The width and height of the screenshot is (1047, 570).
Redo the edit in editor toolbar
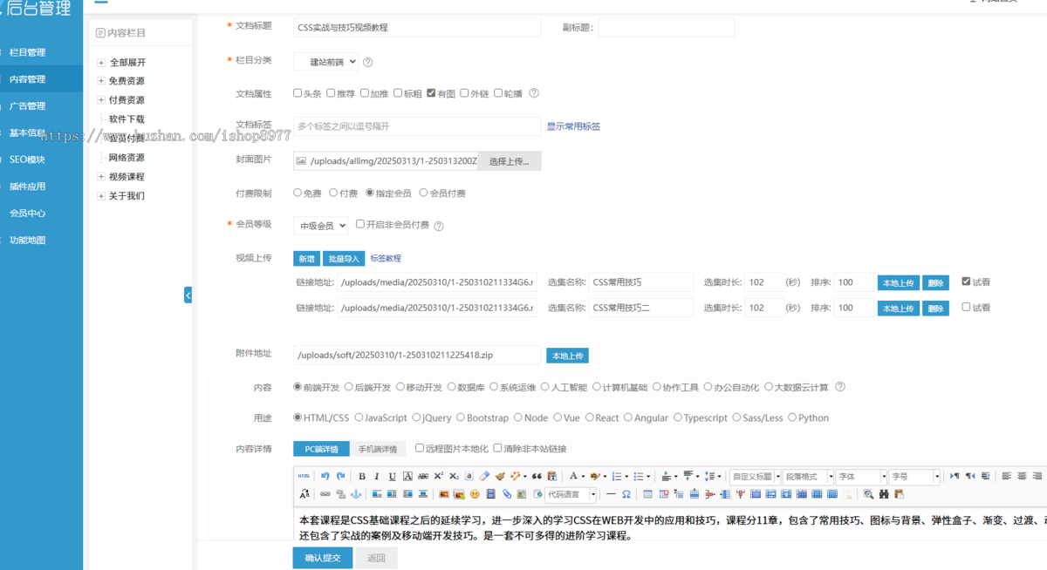tap(340, 476)
